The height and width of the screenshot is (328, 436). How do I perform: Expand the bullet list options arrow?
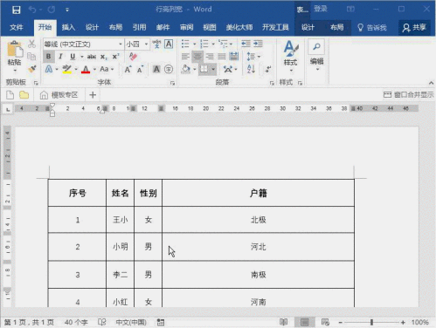(x=195, y=44)
